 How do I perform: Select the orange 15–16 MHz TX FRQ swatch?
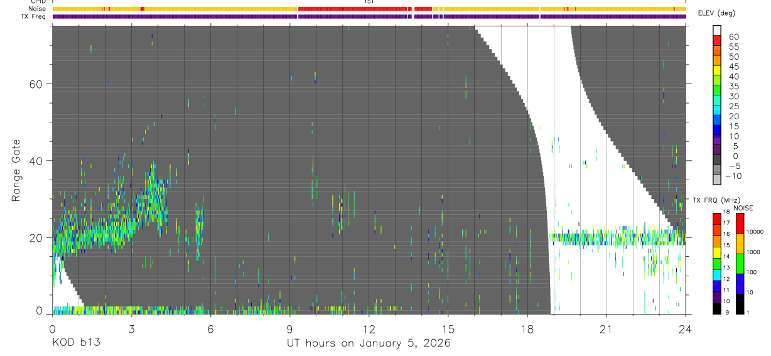[x=718, y=241]
